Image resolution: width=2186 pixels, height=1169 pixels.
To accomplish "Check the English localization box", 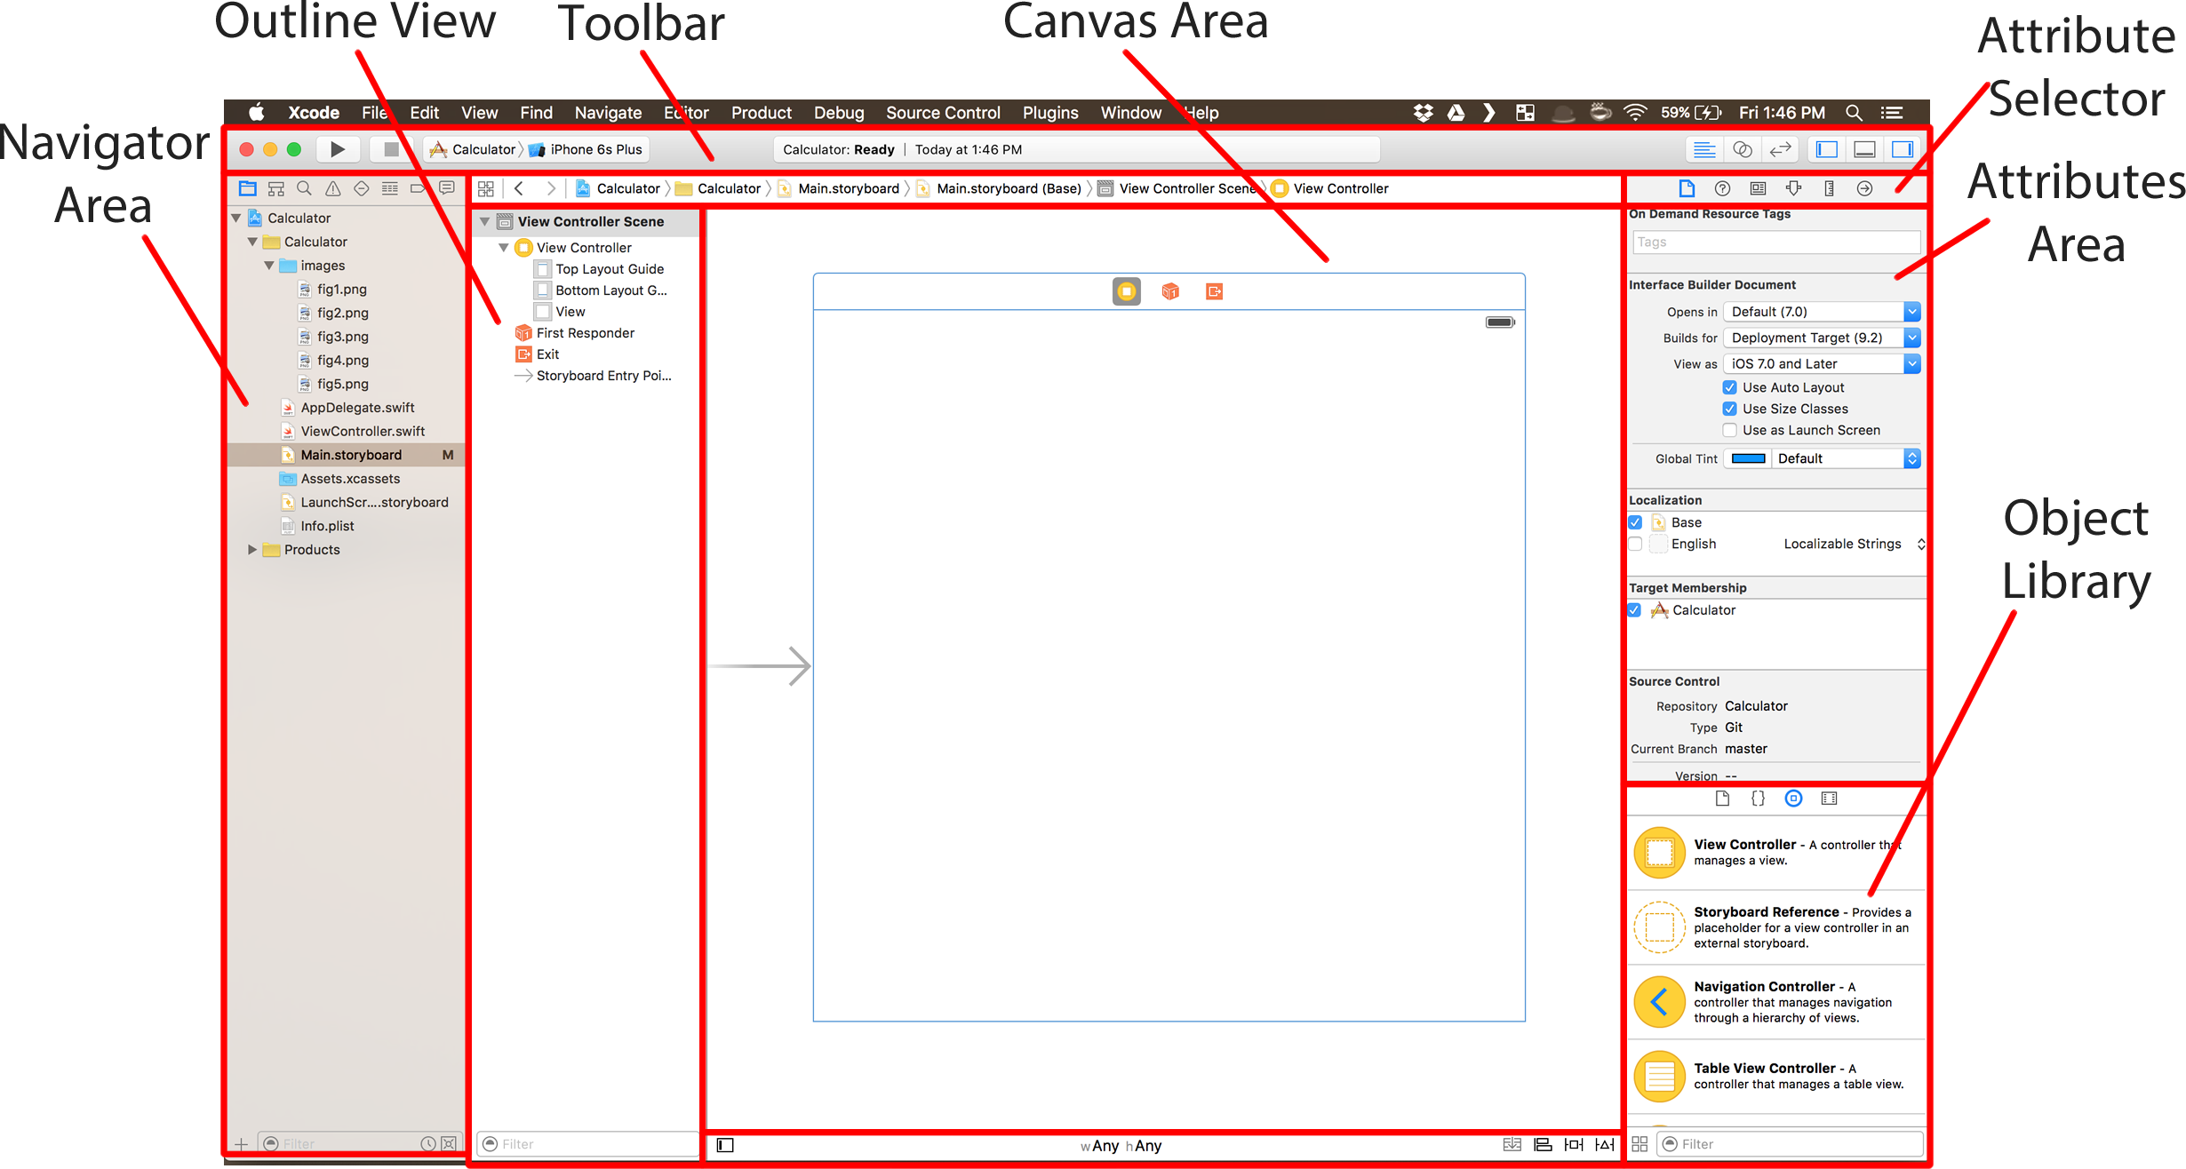I will pyautogui.click(x=1635, y=544).
